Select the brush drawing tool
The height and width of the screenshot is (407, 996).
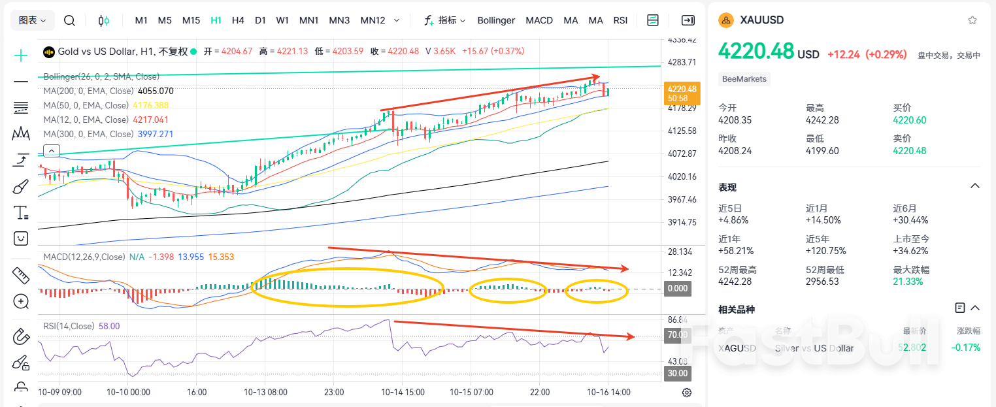coord(21,187)
